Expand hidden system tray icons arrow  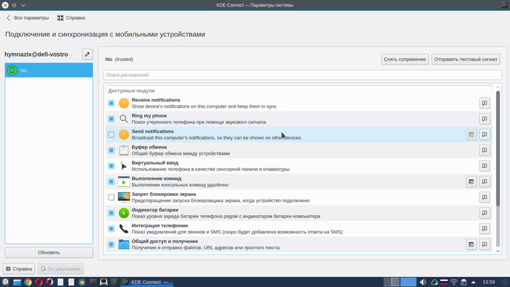(x=474, y=282)
